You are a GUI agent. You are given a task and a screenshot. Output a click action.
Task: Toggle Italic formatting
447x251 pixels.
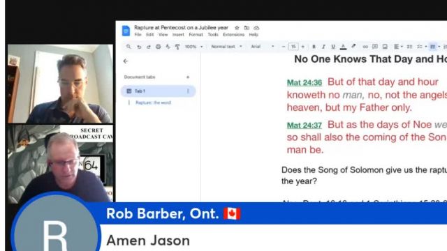323,47
